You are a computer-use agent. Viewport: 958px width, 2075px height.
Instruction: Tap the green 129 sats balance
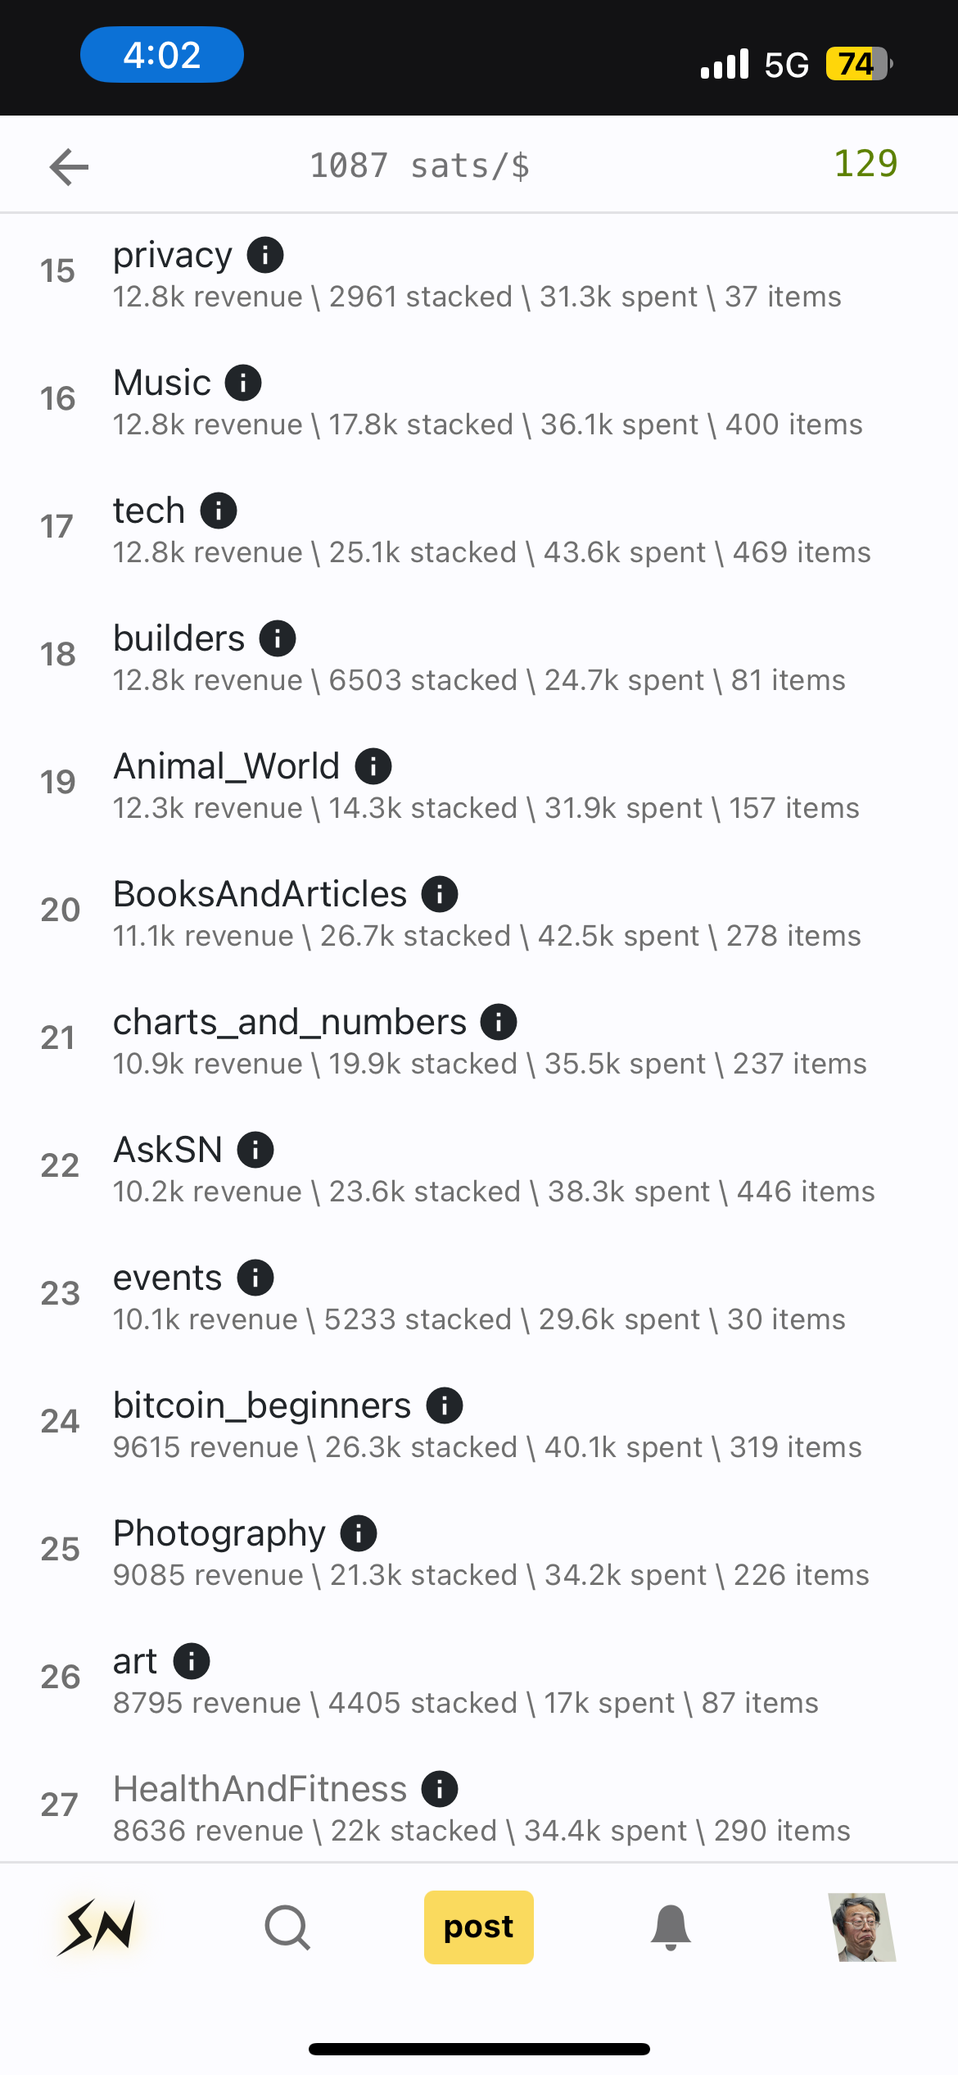tap(865, 164)
